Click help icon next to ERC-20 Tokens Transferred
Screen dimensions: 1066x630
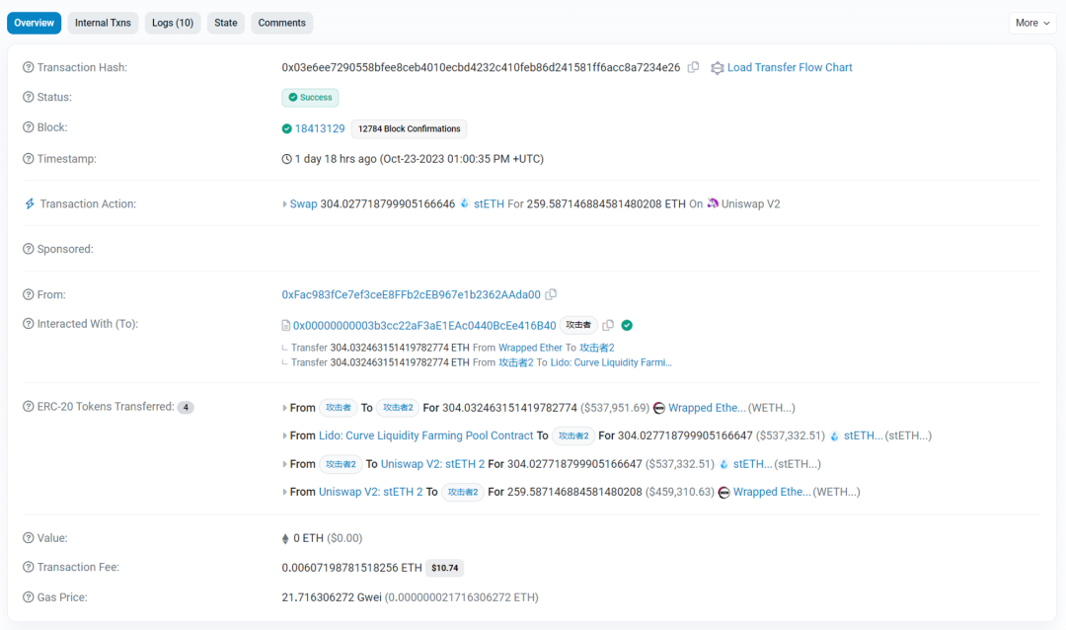pos(28,407)
